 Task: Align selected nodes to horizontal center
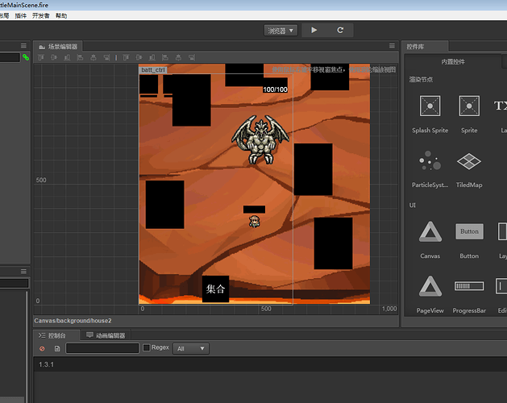94,57
